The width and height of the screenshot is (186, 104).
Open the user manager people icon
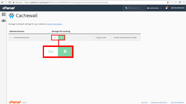(3, 20)
